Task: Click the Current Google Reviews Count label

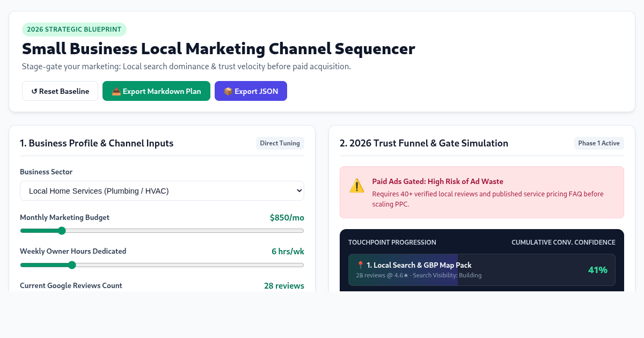Action: (71, 285)
